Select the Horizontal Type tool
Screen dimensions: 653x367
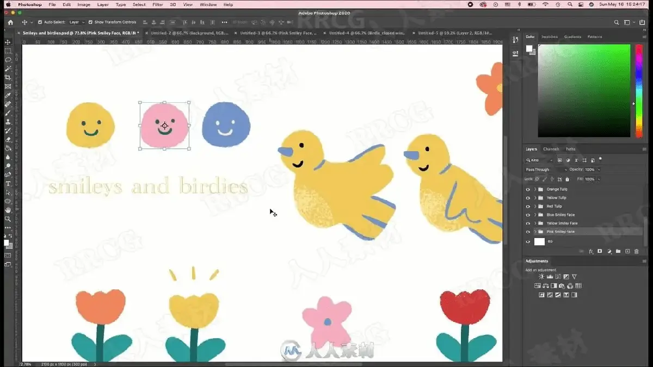pos(8,184)
